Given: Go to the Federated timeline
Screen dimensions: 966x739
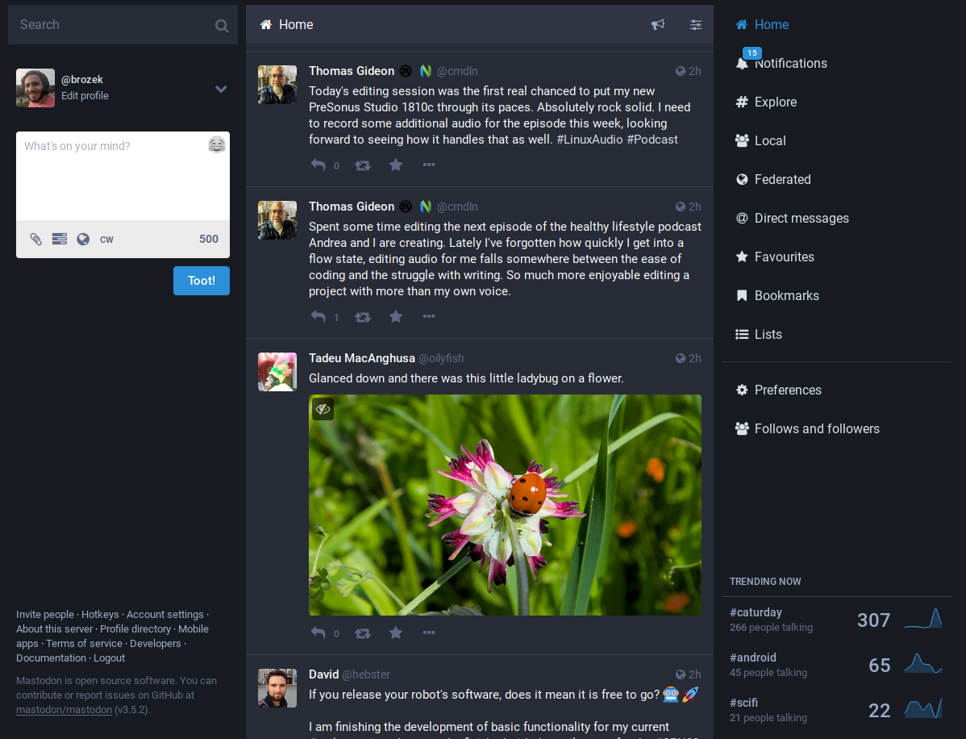Looking at the screenshot, I should tap(782, 180).
